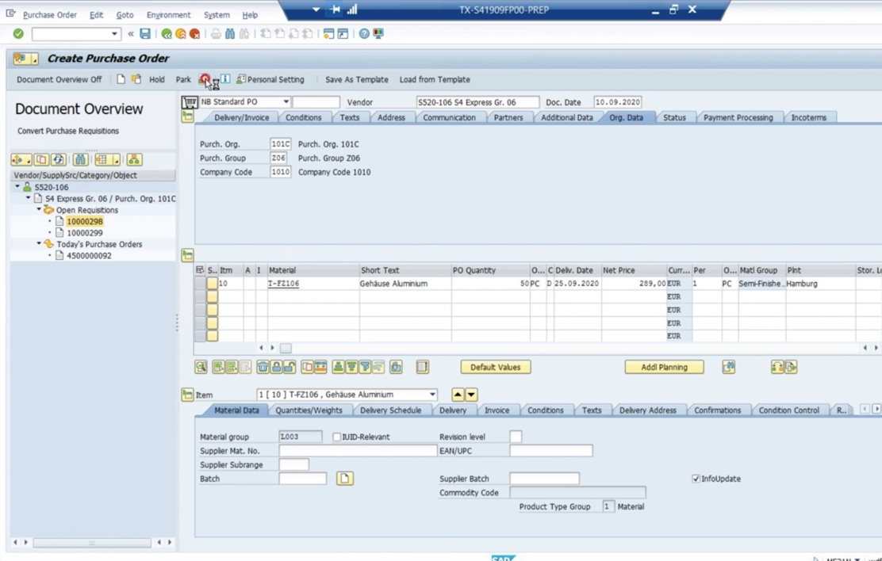Click the Document Overview binoculars find icon
The height and width of the screenshot is (561, 882).
[x=80, y=159]
